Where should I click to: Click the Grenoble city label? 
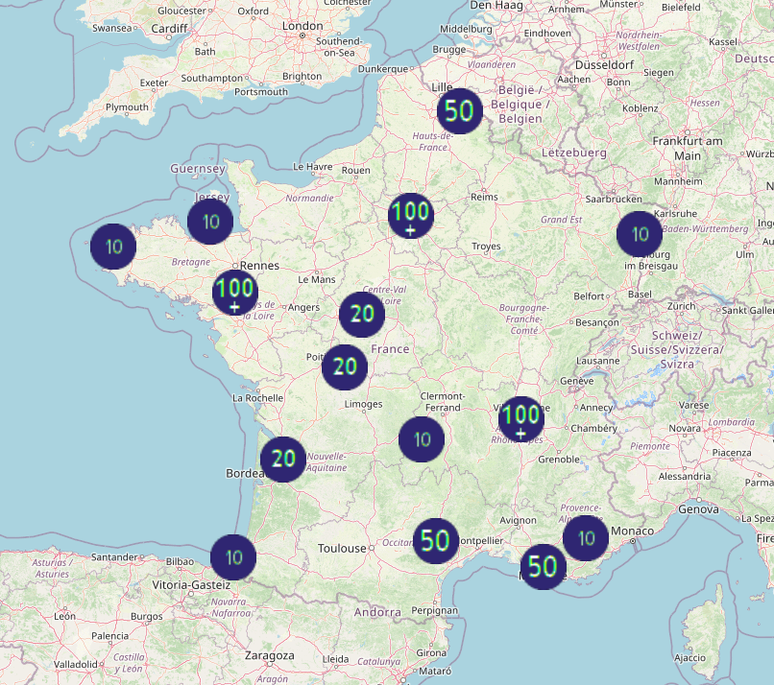[x=559, y=460]
